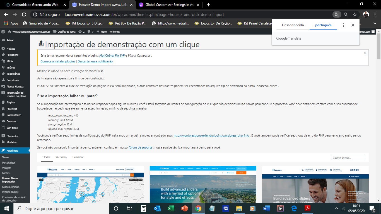Switch to Global Customizer Settings browser tab

pos(169,5)
